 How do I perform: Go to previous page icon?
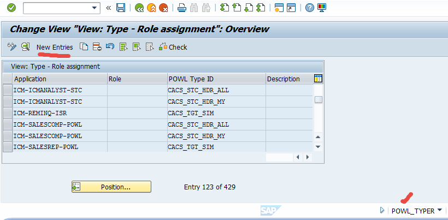[x=237, y=8]
